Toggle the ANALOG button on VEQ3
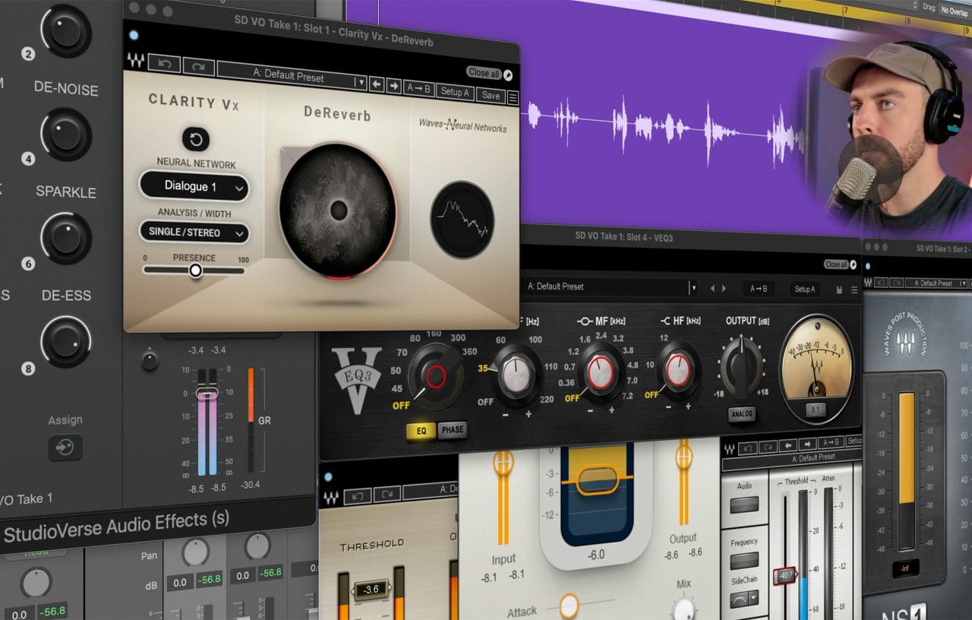Viewport: 972px width, 620px height. (742, 415)
